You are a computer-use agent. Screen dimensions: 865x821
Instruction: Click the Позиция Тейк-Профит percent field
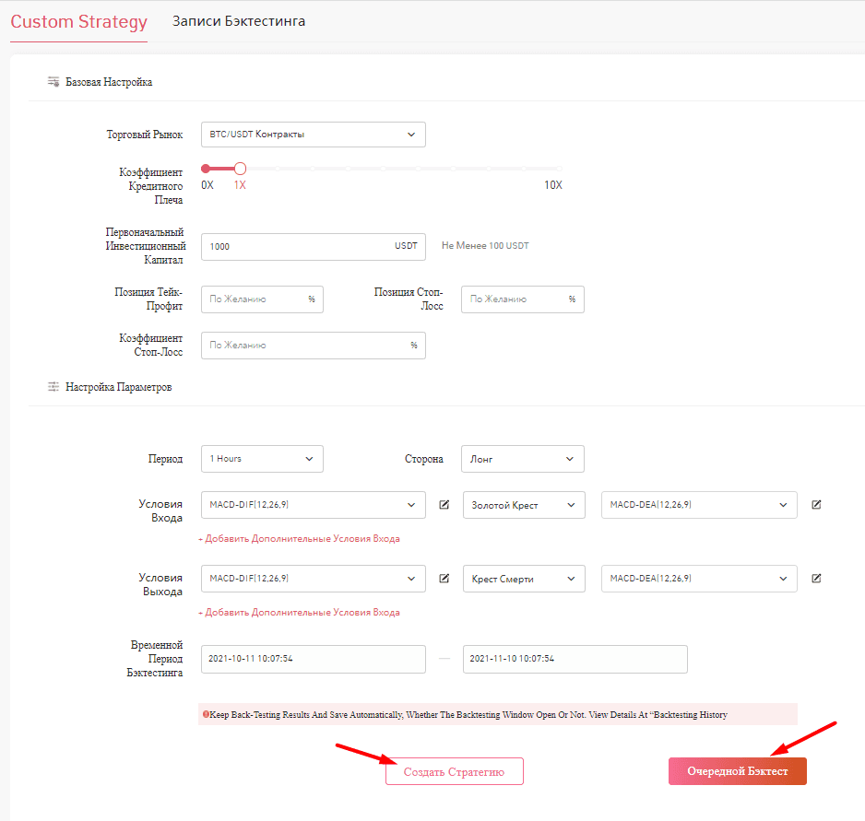point(262,299)
